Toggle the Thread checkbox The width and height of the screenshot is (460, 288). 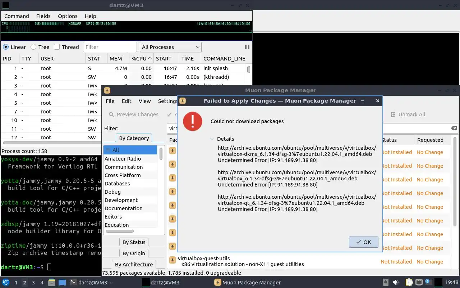pyautogui.click(x=57, y=47)
